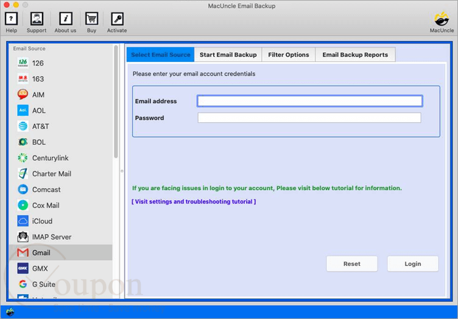Click the G Suite Google icon
458x319 pixels.
pos(23,284)
